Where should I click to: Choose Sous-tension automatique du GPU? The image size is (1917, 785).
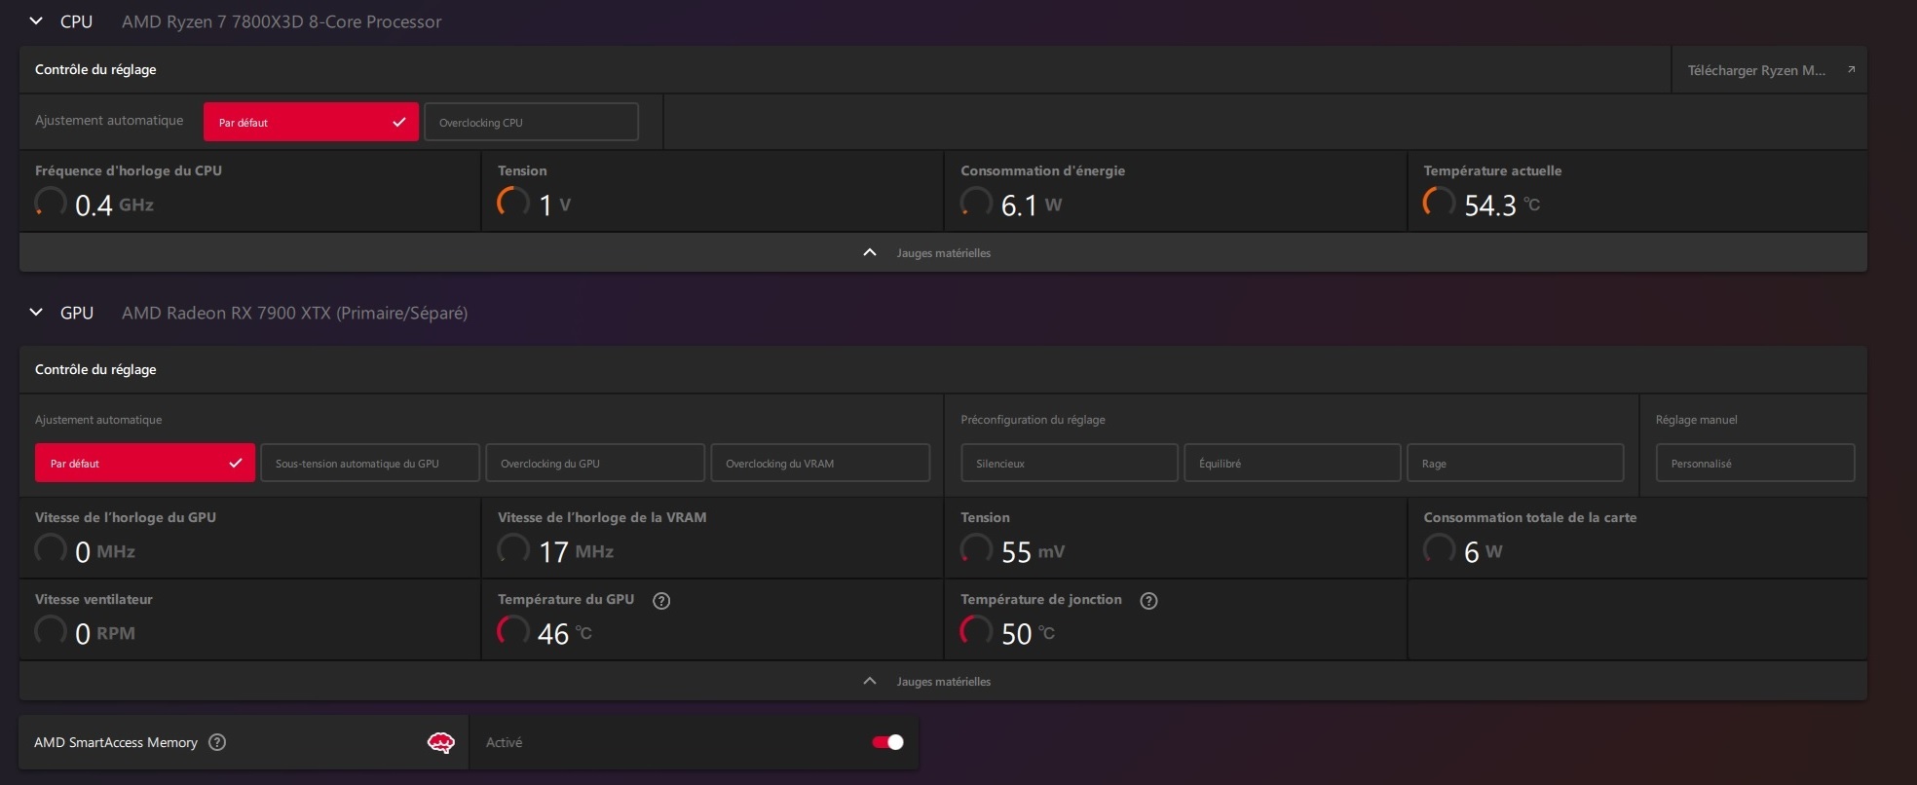[370, 463]
